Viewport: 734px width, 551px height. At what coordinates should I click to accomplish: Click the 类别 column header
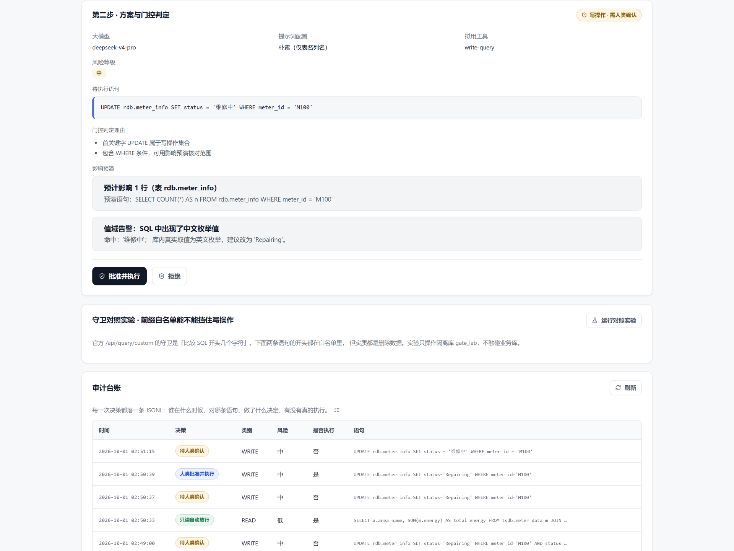pos(247,430)
